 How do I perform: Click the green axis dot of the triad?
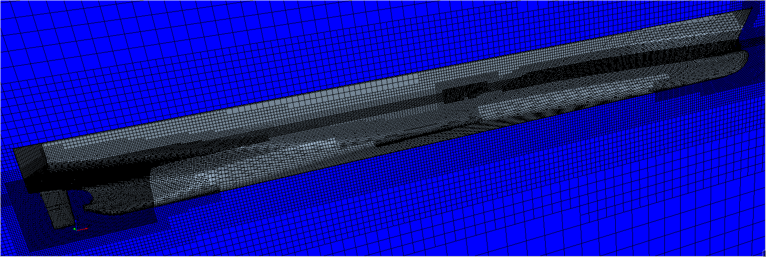tap(74, 229)
